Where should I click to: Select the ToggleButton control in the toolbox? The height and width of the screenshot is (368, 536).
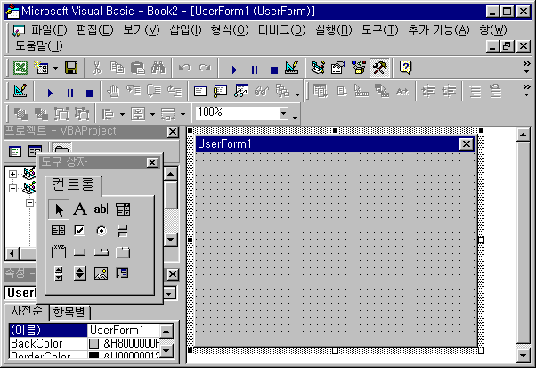[x=123, y=230]
